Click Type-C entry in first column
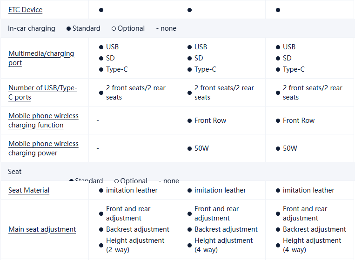This screenshot has height=260, width=355. pos(116,69)
